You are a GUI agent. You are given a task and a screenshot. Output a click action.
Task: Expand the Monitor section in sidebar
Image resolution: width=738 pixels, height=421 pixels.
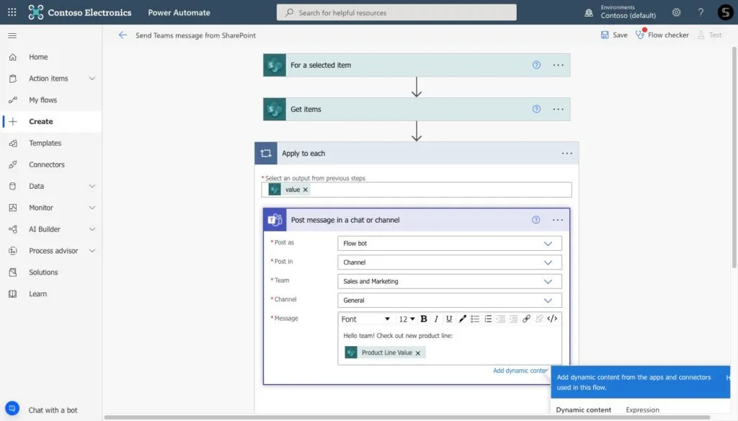[92, 208]
